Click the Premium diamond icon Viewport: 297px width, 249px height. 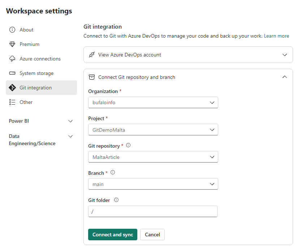coord(12,44)
